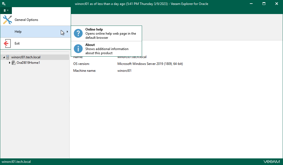Open the About product information item
The width and height of the screenshot is (283, 165).
(x=106, y=49)
